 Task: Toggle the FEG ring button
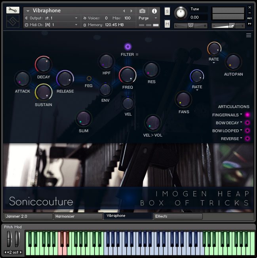[89, 78]
